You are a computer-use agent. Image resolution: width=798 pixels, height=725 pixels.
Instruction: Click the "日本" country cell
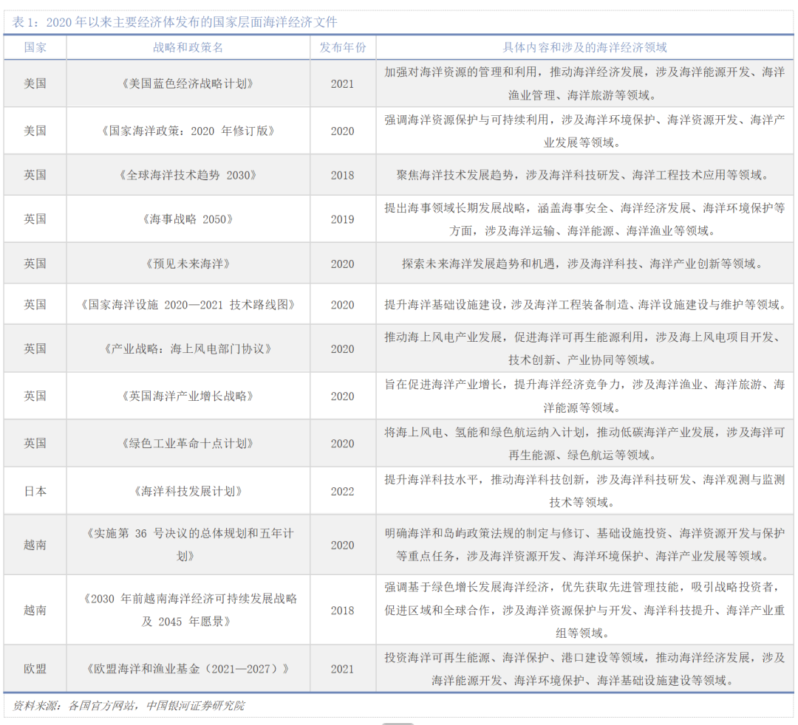click(35, 491)
